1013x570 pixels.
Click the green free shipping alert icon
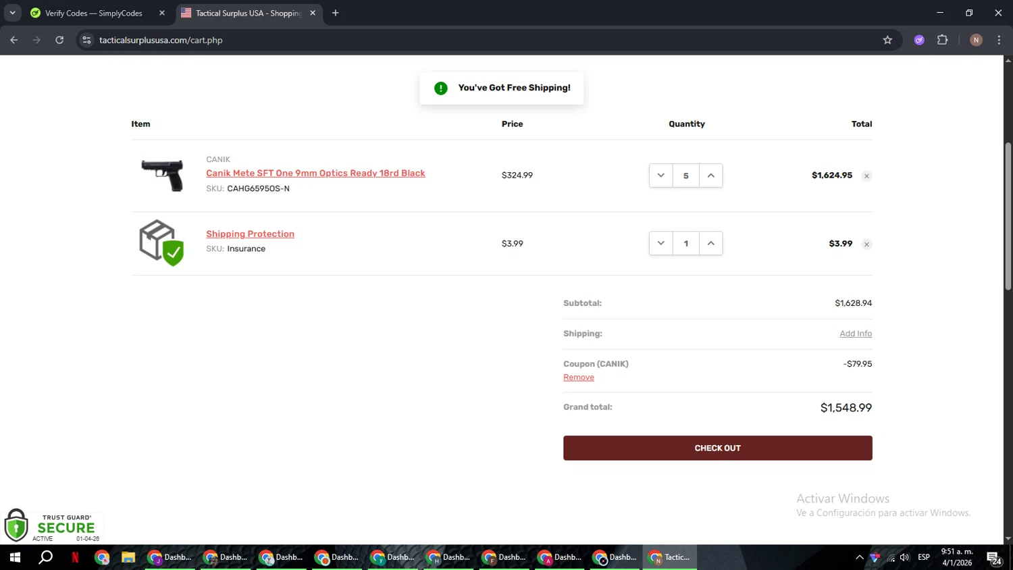pyautogui.click(x=441, y=88)
